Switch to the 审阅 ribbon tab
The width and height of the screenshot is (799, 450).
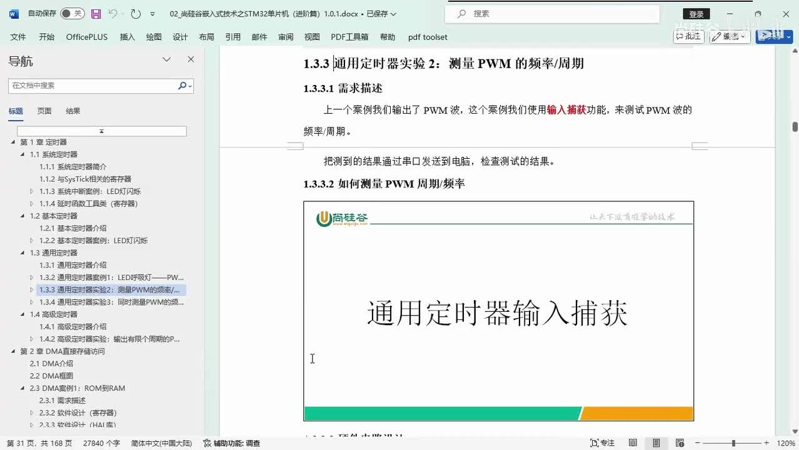(286, 37)
